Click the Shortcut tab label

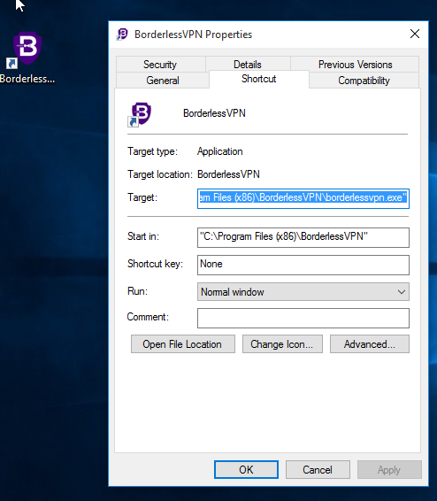pyautogui.click(x=259, y=79)
